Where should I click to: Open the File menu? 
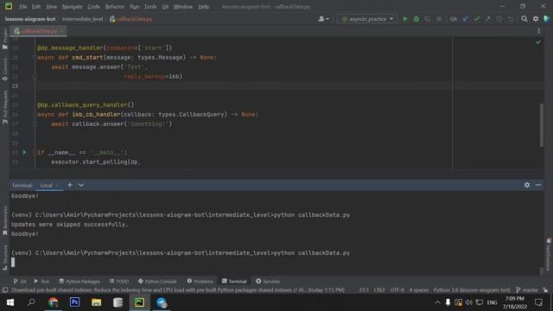(23, 6)
